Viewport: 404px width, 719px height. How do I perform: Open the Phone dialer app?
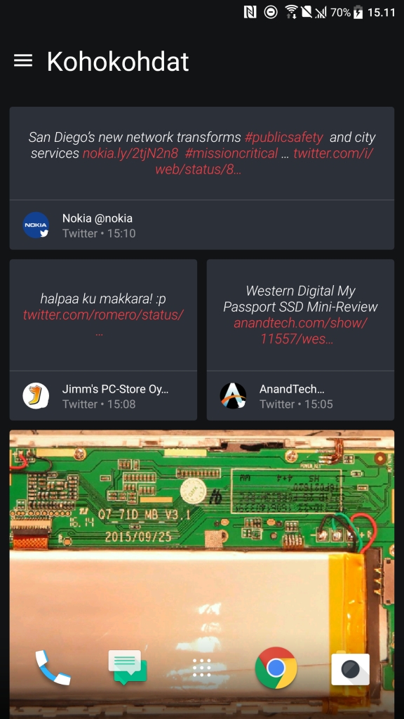click(x=53, y=668)
